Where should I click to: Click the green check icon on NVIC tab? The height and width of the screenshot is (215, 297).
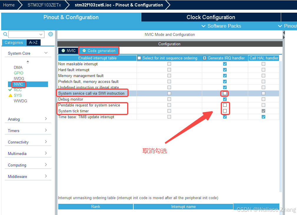pyautogui.click(x=64, y=51)
